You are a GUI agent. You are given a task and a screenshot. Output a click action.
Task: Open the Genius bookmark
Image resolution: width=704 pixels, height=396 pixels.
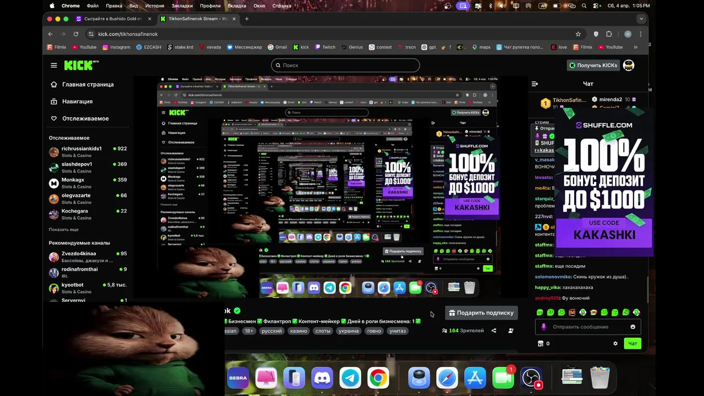click(352, 47)
